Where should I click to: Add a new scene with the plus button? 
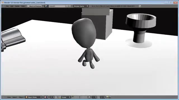click(67, 6)
